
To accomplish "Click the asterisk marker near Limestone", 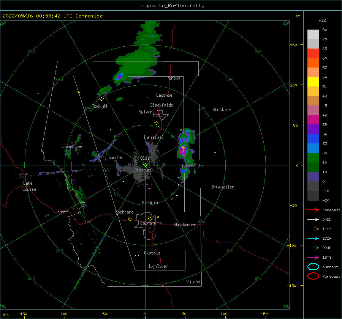I will 72,143.
